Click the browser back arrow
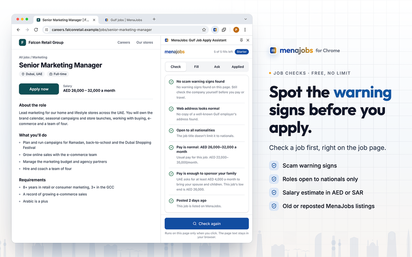This screenshot has width=412, height=257. coord(18,30)
